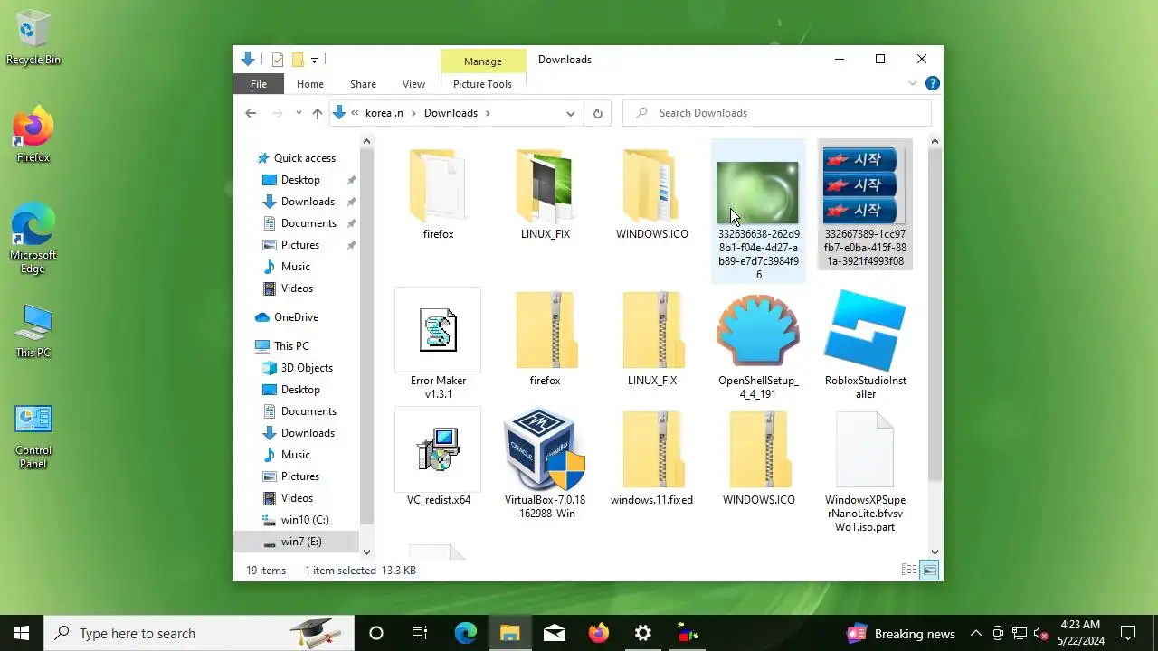The width and height of the screenshot is (1158, 651).
Task: Select the Error Maker v1.3.1 file
Action: (438, 344)
